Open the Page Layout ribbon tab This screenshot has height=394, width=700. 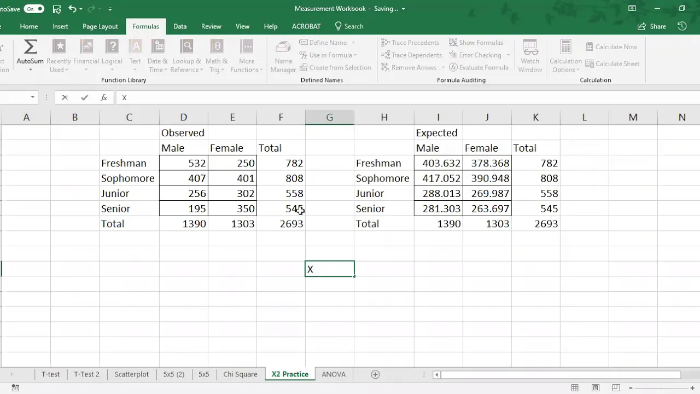pyautogui.click(x=100, y=26)
